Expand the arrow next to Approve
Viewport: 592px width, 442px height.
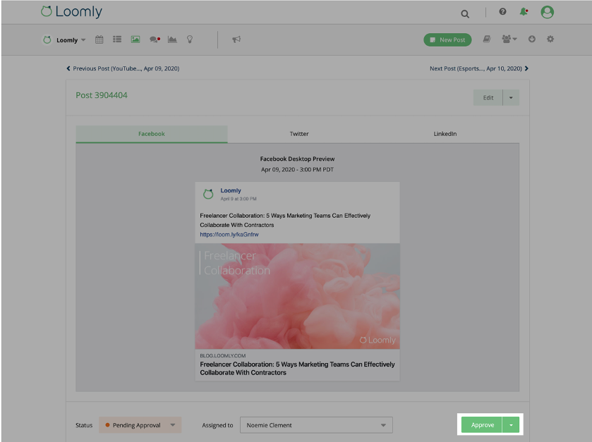click(x=511, y=425)
